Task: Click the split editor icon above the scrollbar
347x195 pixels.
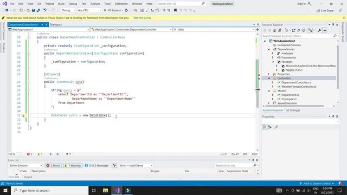Action: 258,29
